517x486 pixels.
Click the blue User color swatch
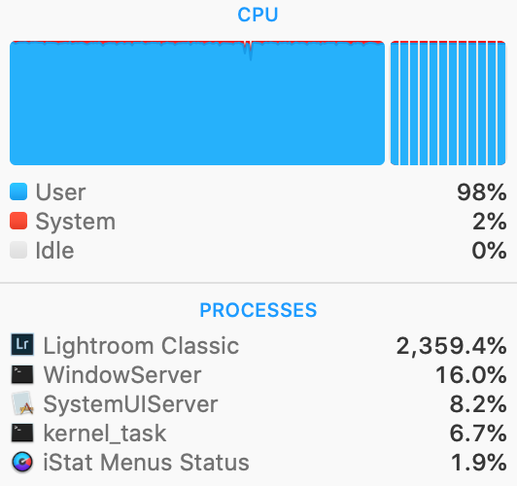point(18,191)
